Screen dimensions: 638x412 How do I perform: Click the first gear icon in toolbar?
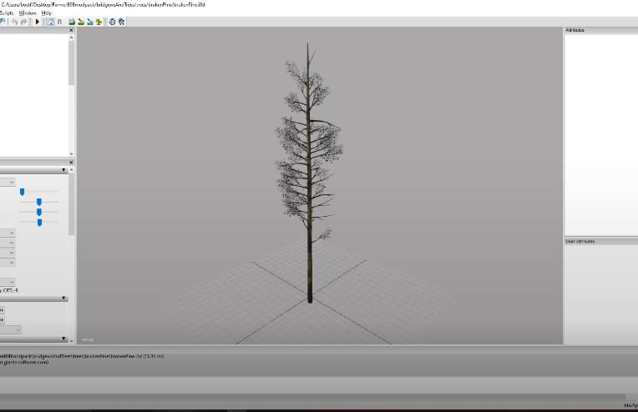(x=112, y=22)
